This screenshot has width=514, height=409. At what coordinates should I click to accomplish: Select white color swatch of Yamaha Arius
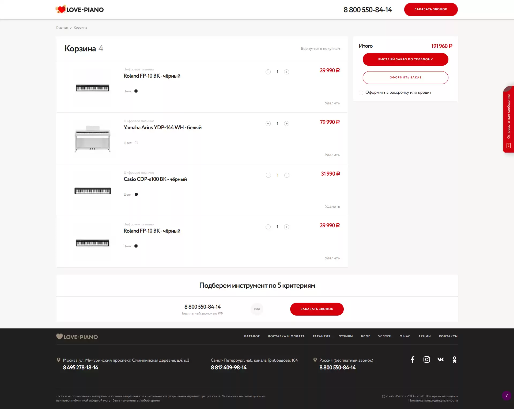[136, 143]
